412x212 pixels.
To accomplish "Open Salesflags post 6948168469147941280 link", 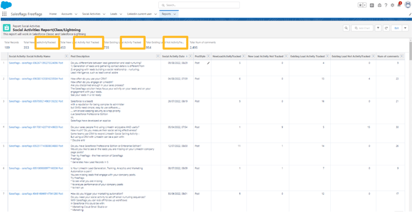I will coord(36,194).
